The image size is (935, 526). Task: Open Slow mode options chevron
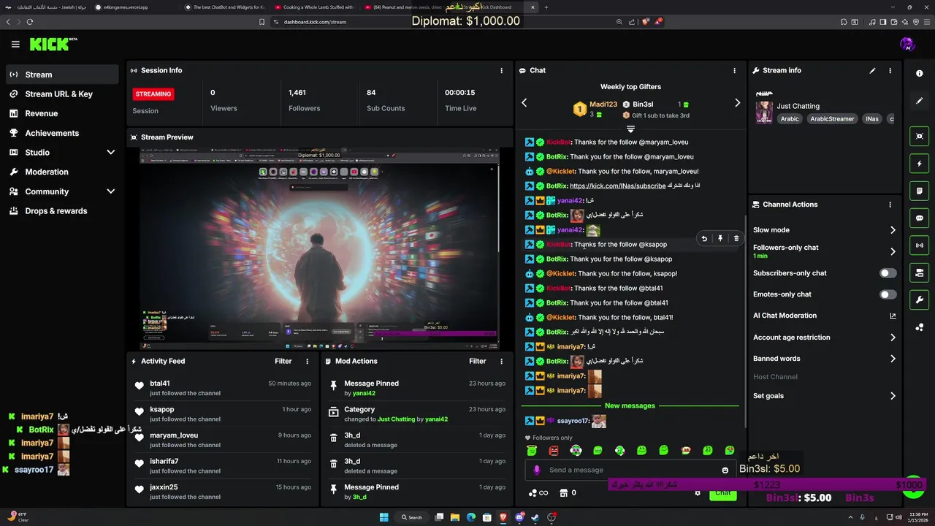pyautogui.click(x=893, y=230)
